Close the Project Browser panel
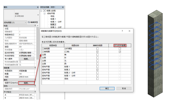 pyautogui.click(x=63, y=7)
